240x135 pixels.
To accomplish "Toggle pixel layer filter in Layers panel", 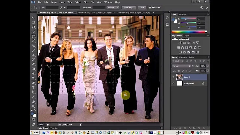I will coord(187,61).
